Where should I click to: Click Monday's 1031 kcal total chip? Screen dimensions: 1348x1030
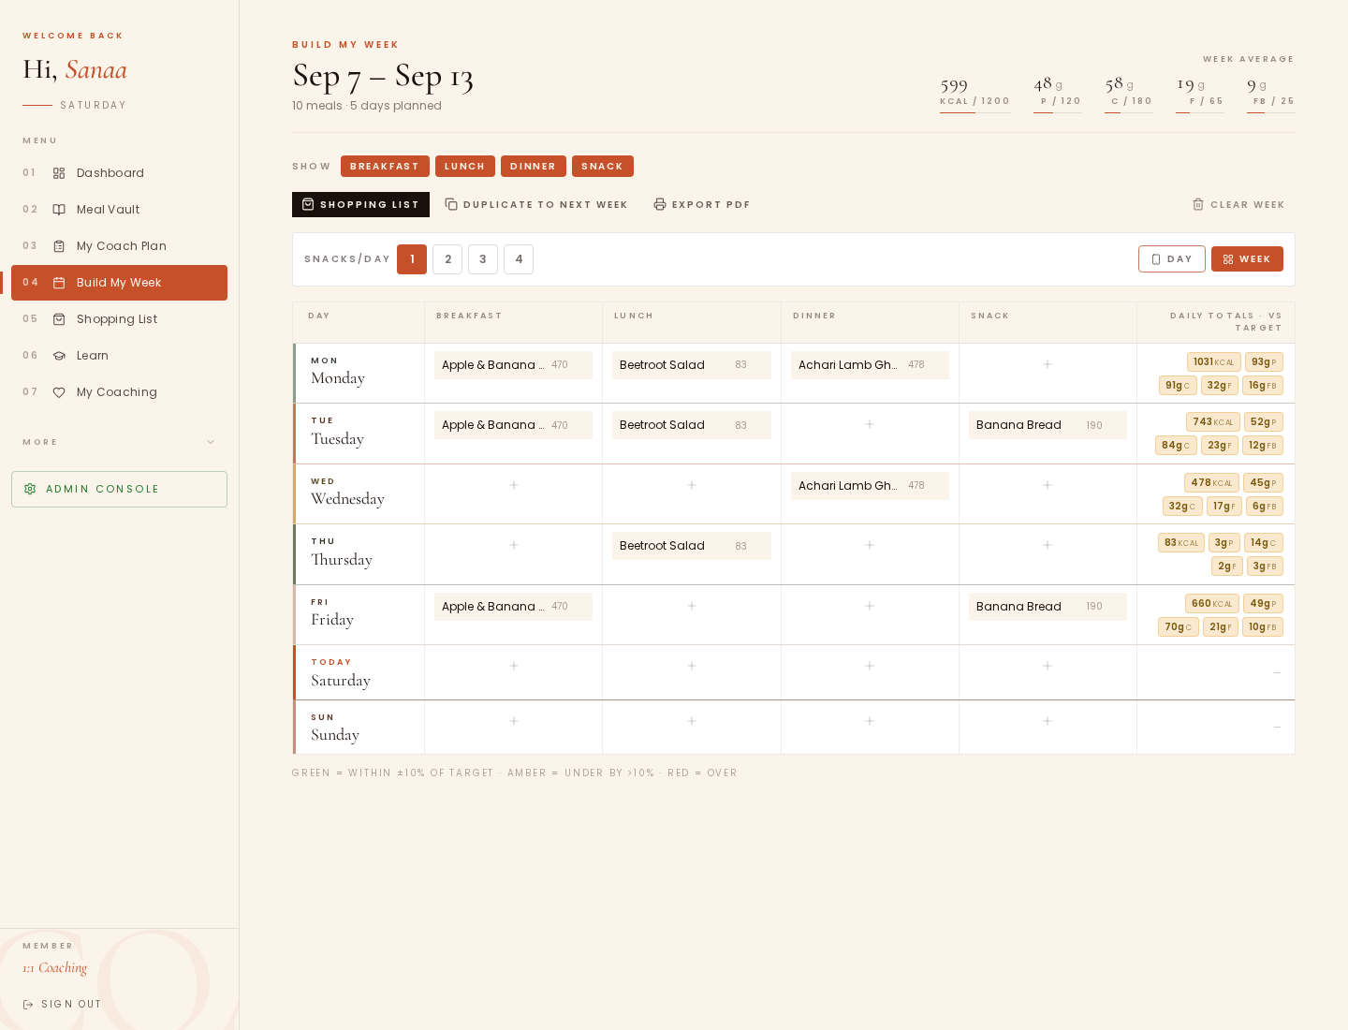click(x=1214, y=362)
